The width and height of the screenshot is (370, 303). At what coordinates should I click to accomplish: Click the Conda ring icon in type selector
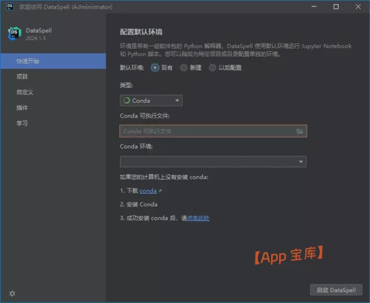pos(126,101)
